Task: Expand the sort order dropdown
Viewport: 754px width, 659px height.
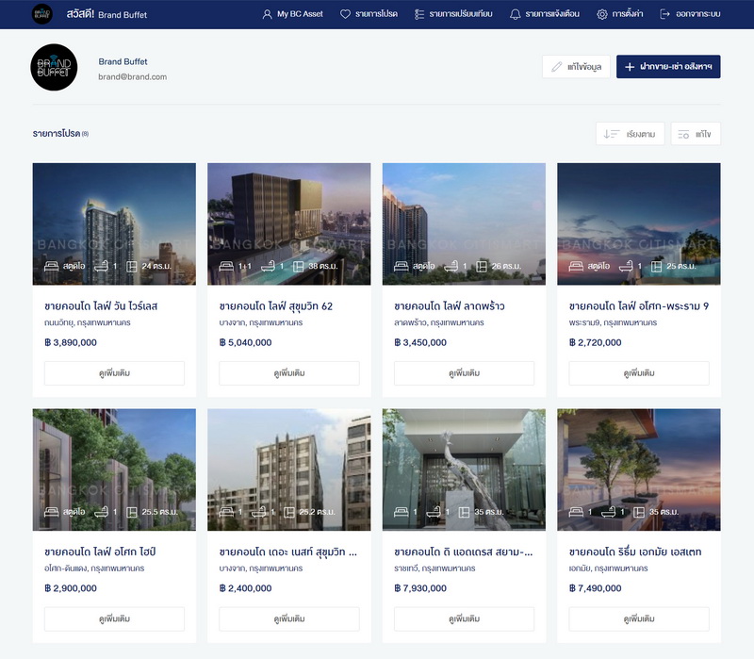Action: pos(631,134)
